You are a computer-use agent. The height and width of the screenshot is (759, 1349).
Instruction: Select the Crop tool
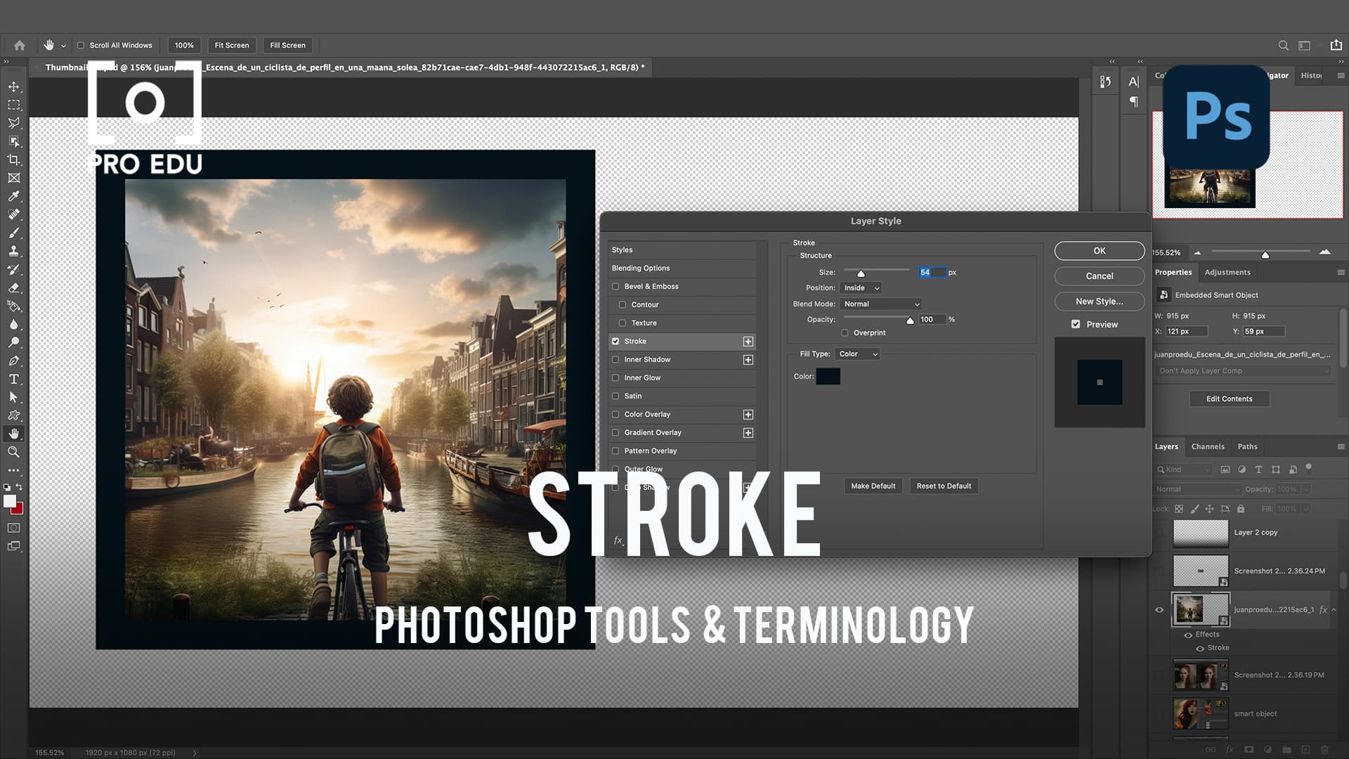point(14,160)
